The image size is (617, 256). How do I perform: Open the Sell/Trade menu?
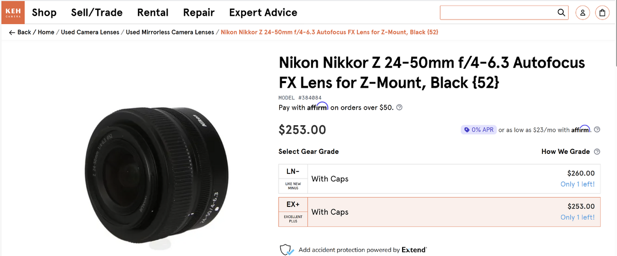pos(97,12)
